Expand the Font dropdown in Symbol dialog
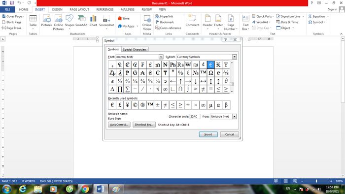The height and width of the screenshot is (194, 345). [x=161, y=57]
